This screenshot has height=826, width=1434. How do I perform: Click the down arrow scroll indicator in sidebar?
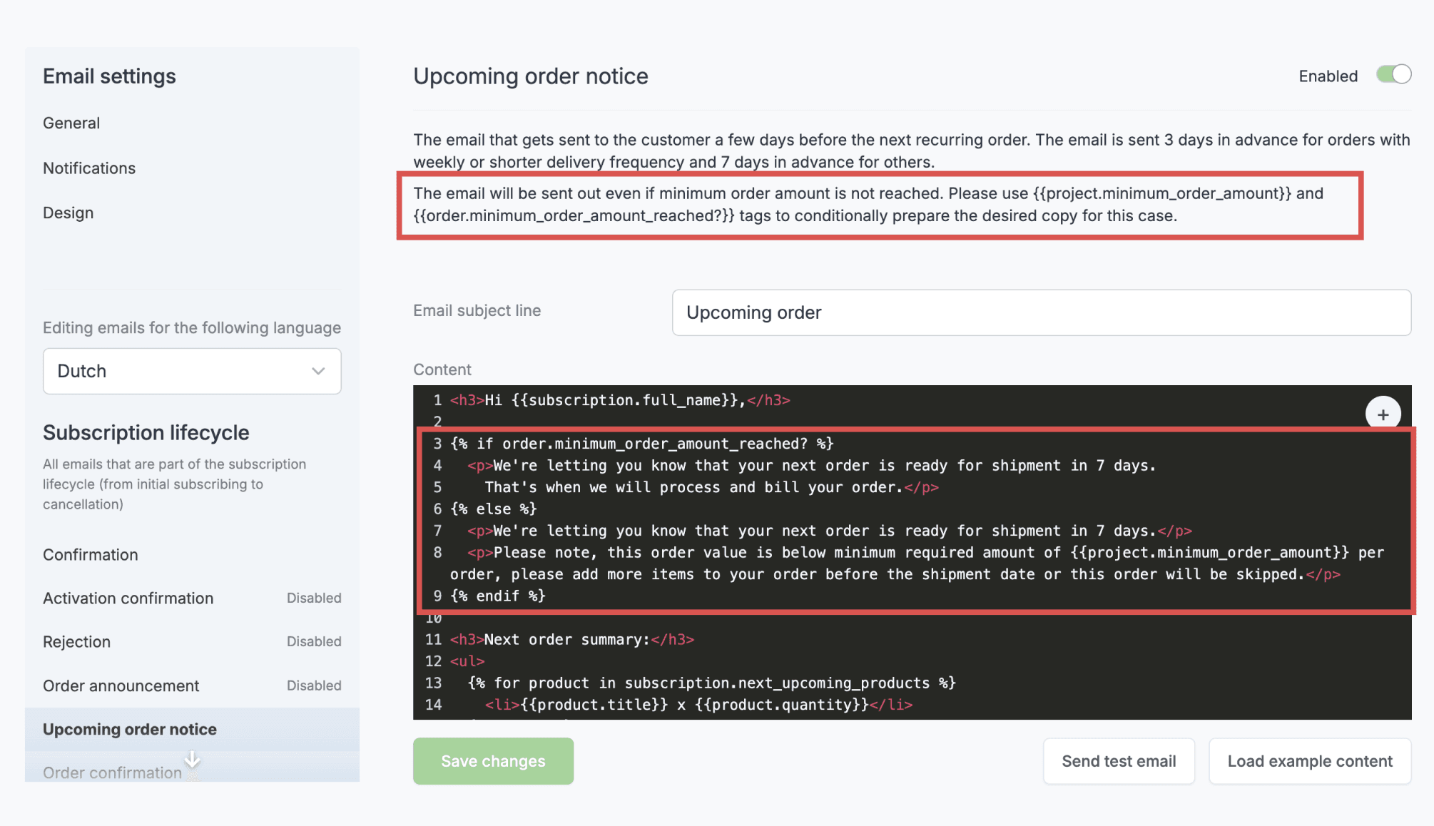pyautogui.click(x=192, y=760)
